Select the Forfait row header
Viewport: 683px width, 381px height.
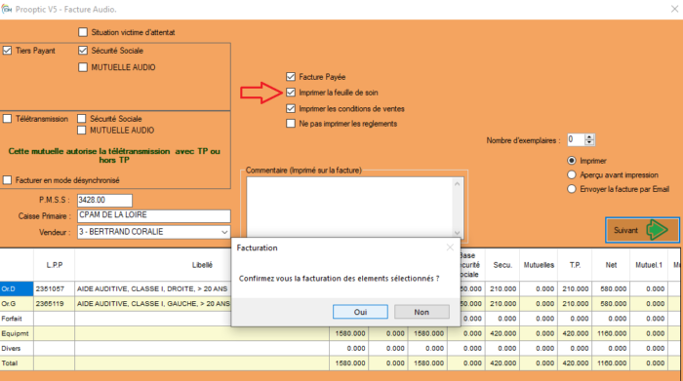point(17,319)
